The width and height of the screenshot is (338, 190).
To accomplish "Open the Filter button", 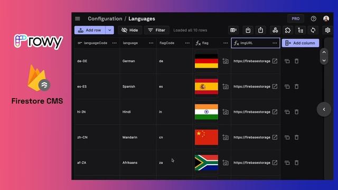I will 157,30.
